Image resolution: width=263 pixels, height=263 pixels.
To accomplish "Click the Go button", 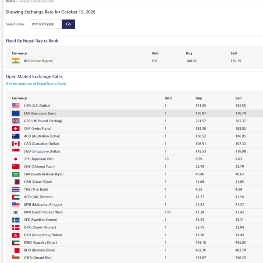I will coord(68,24).
